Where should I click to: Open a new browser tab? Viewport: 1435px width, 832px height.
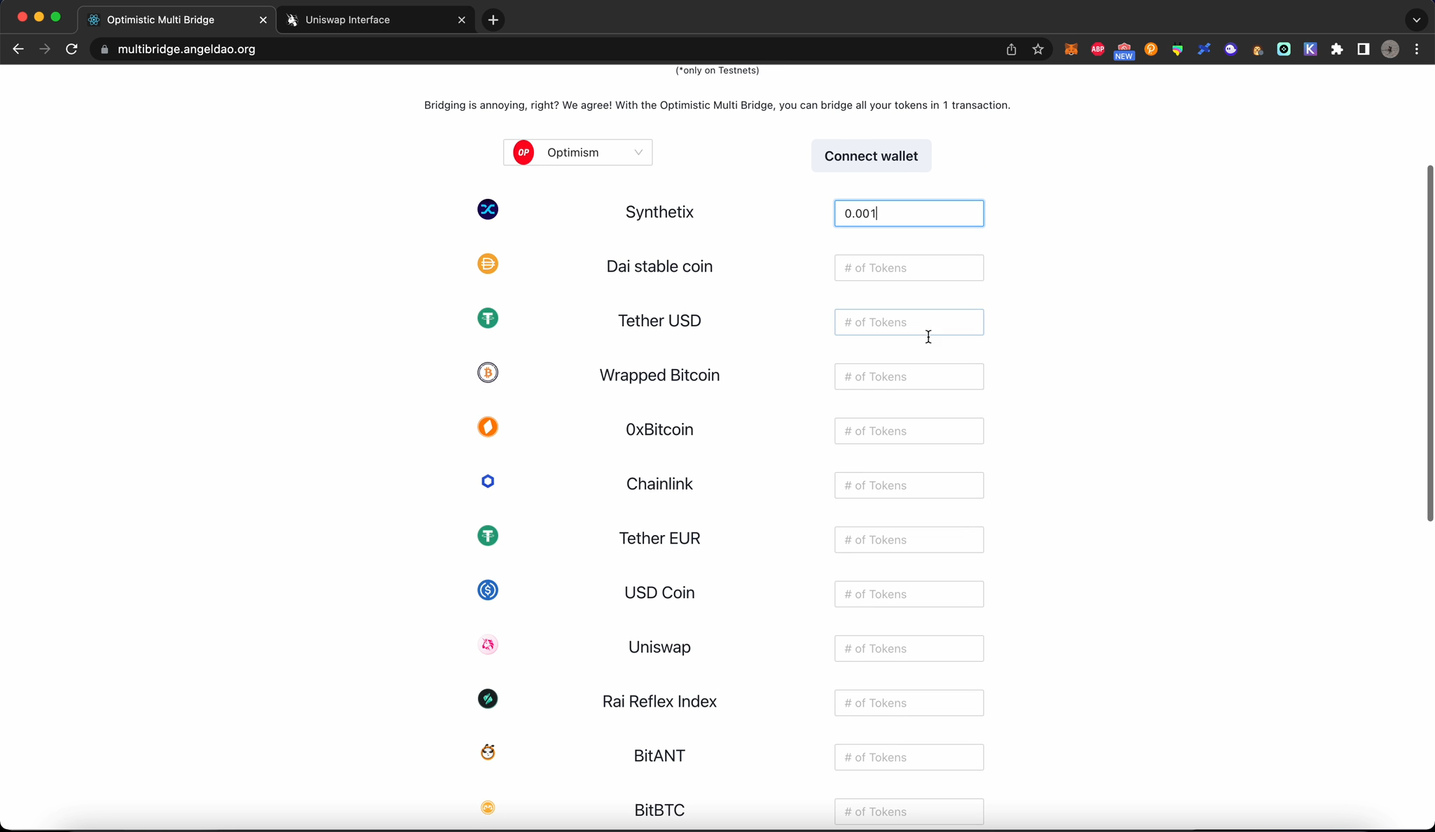click(x=493, y=20)
